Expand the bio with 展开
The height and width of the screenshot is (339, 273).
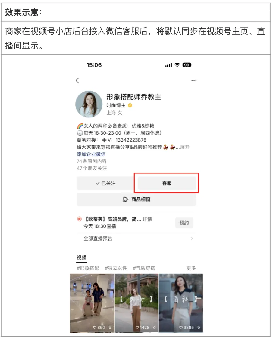(185, 147)
